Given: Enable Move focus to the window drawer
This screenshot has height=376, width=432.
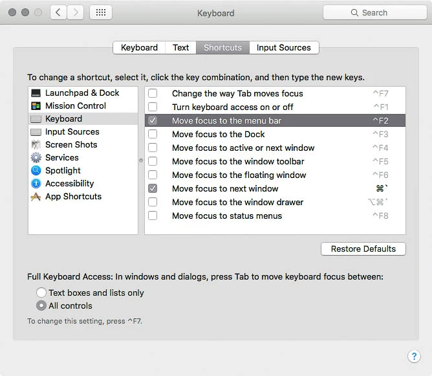Looking at the screenshot, I should point(153,202).
